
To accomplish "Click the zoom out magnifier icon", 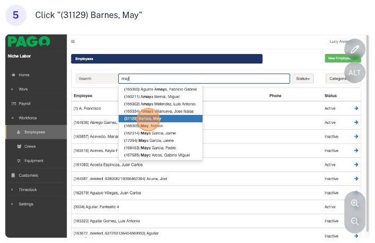I will tap(354, 221).
